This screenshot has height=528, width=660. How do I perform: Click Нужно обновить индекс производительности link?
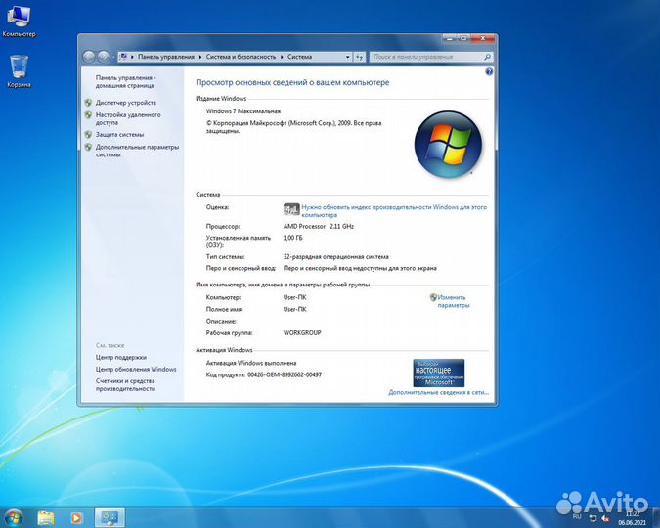coord(394,211)
